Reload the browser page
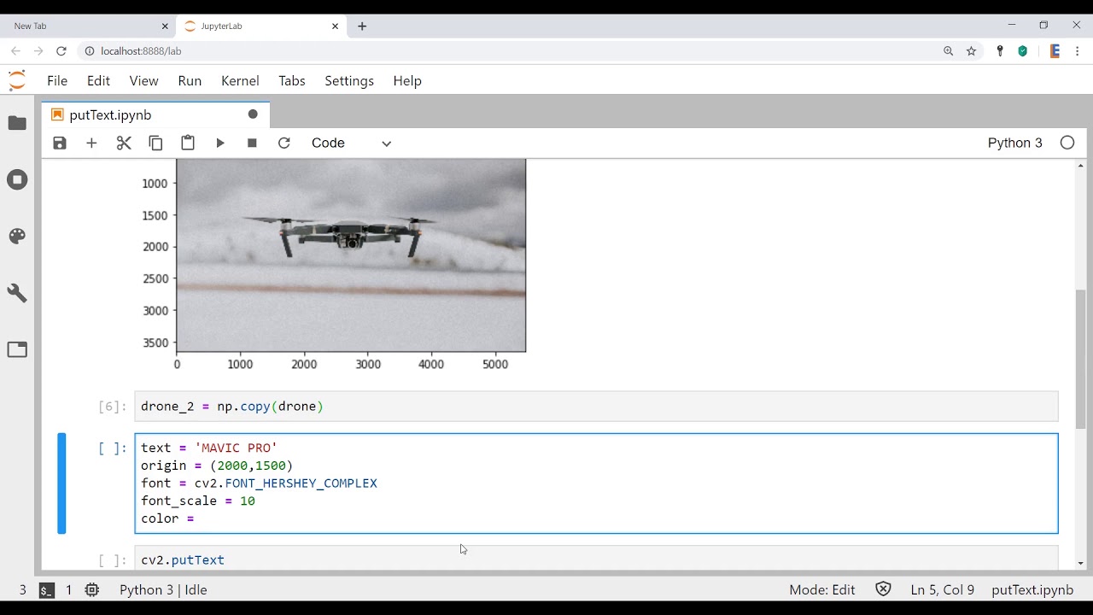Image resolution: width=1093 pixels, height=615 pixels. [x=61, y=51]
